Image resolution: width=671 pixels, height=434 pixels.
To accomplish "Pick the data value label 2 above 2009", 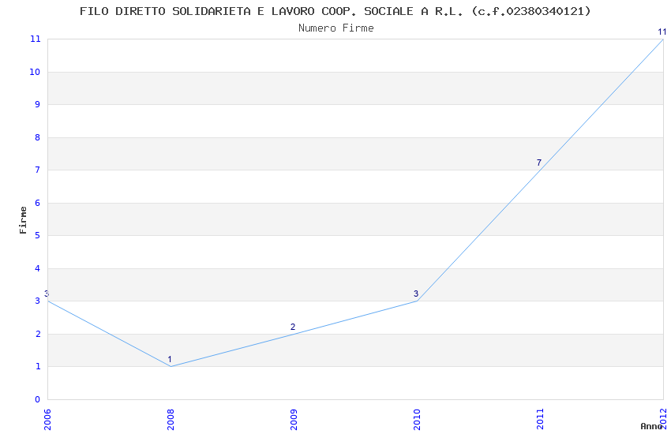I will (293, 327).
